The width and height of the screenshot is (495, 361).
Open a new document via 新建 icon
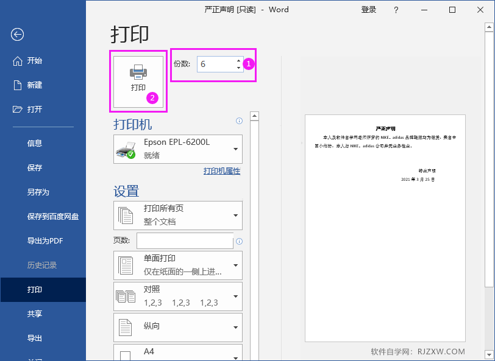click(16, 85)
